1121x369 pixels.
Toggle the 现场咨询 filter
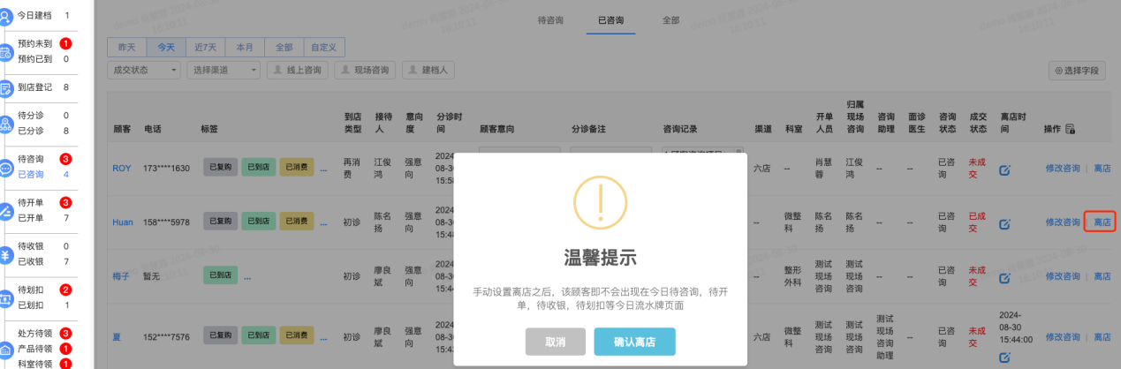[x=364, y=70]
